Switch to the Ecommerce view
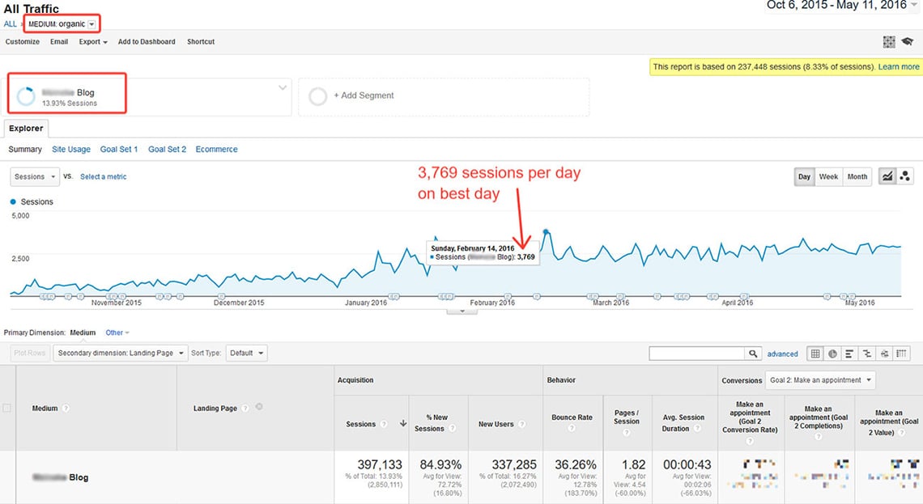This screenshot has width=923, height=504. 217,150
